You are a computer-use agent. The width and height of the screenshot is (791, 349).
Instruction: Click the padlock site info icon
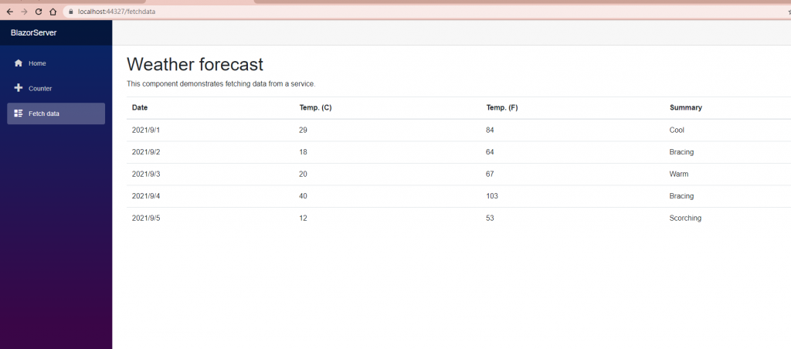pyautogui.click(x=71, y=12)
